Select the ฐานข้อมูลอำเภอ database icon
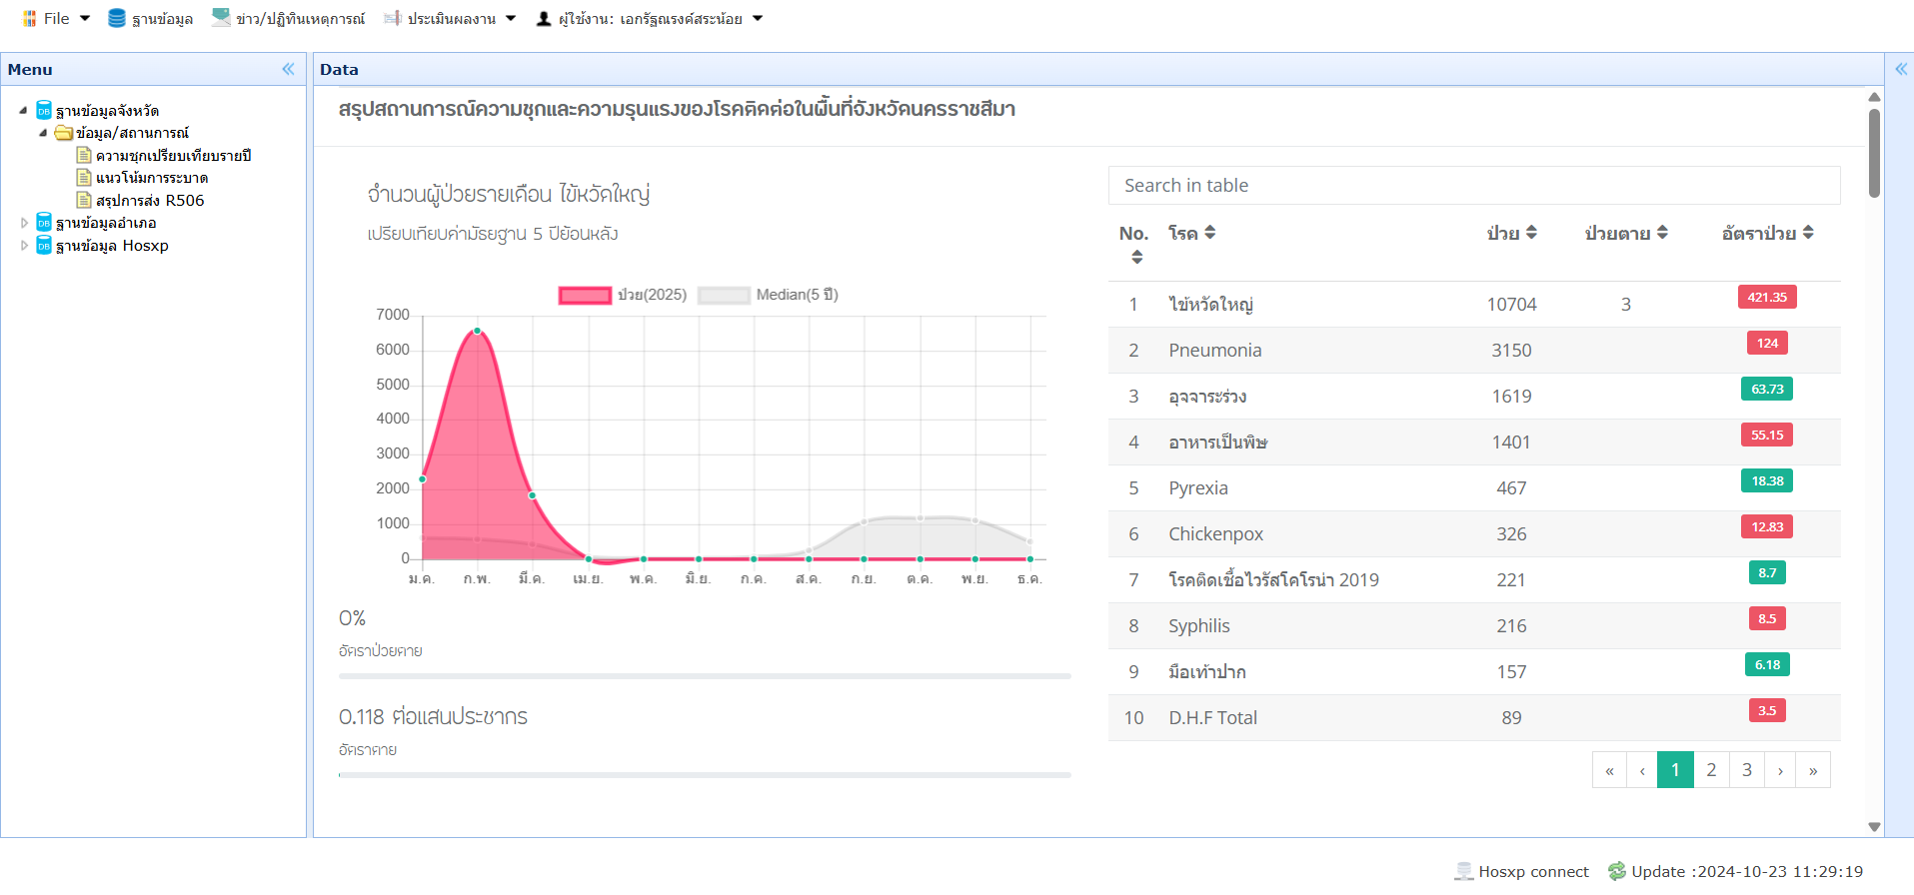The width and height of the screenshot is (1914, 895). pos(44,223)
